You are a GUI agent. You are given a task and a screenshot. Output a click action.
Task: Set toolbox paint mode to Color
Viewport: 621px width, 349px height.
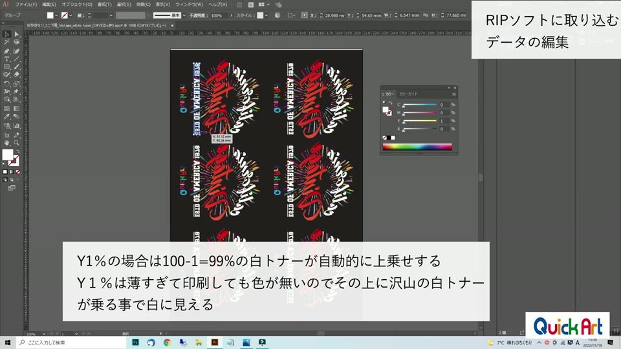coord(5,172)
